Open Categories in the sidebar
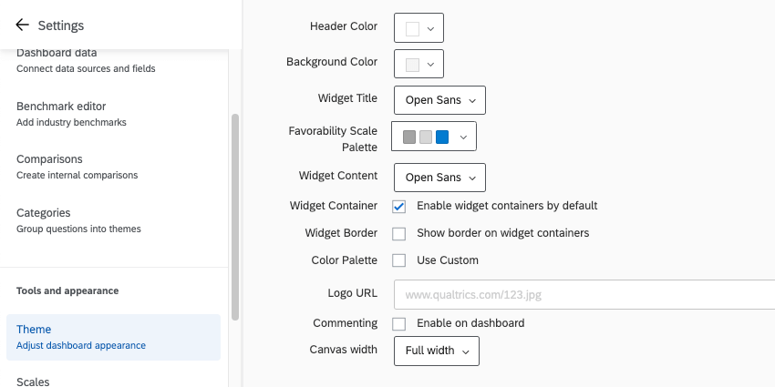Viewport: 775px width, 387px height. pyautogui.click(x=78, y=220)
